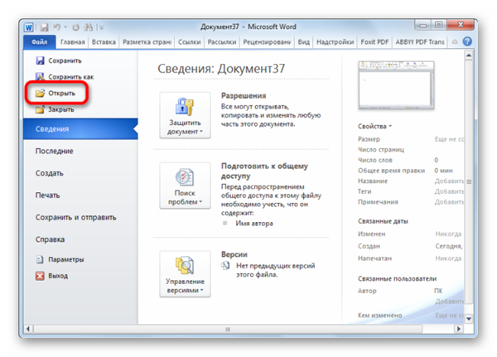Click the Имя автора list entry

(x=254, y=224)
